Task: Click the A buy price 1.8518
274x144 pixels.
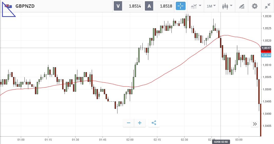Action: coord(159,6)
